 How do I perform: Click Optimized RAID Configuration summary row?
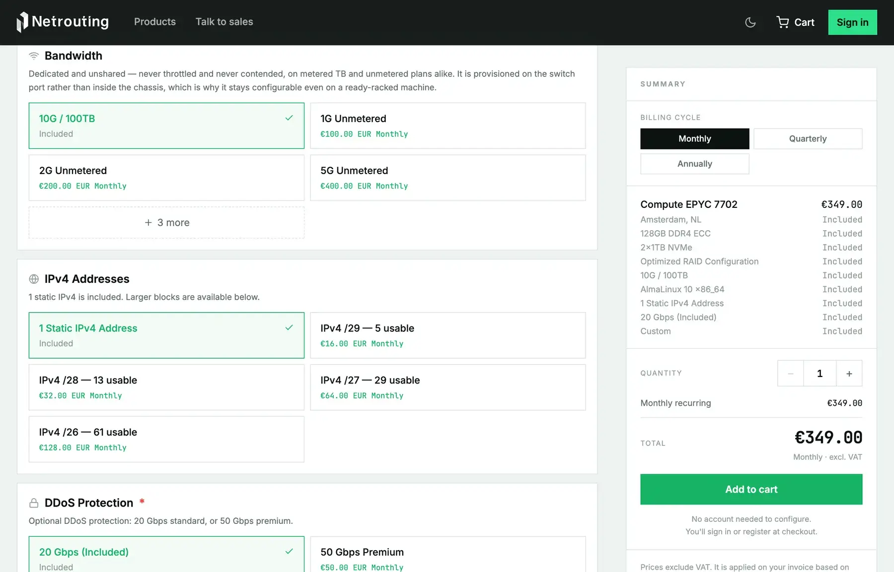pos(751,261)
